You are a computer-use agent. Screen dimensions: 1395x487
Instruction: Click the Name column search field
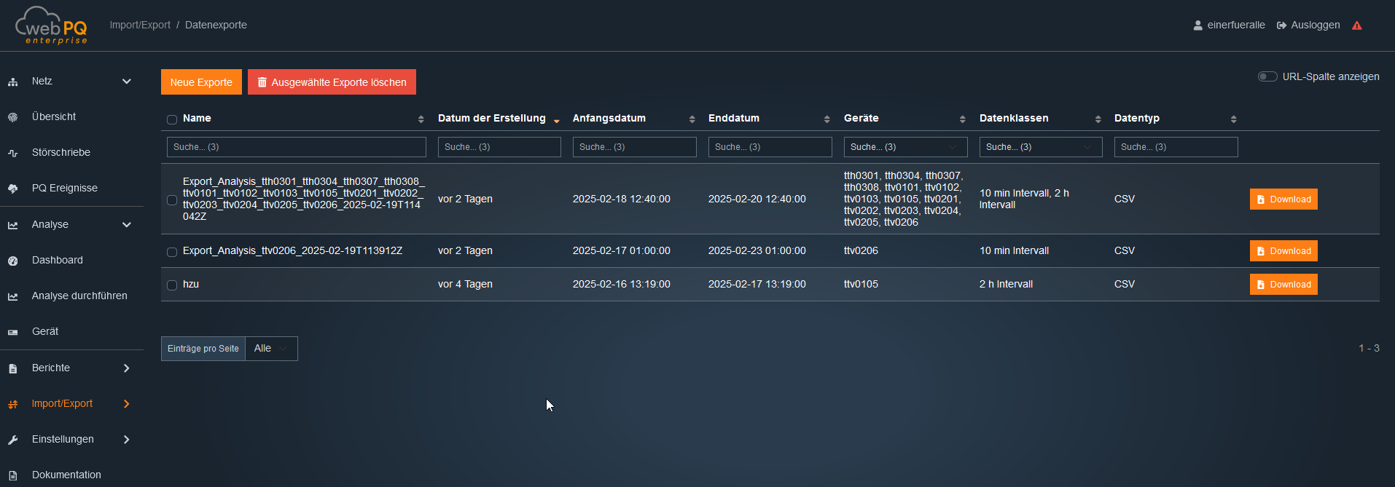tap(296, 147)
